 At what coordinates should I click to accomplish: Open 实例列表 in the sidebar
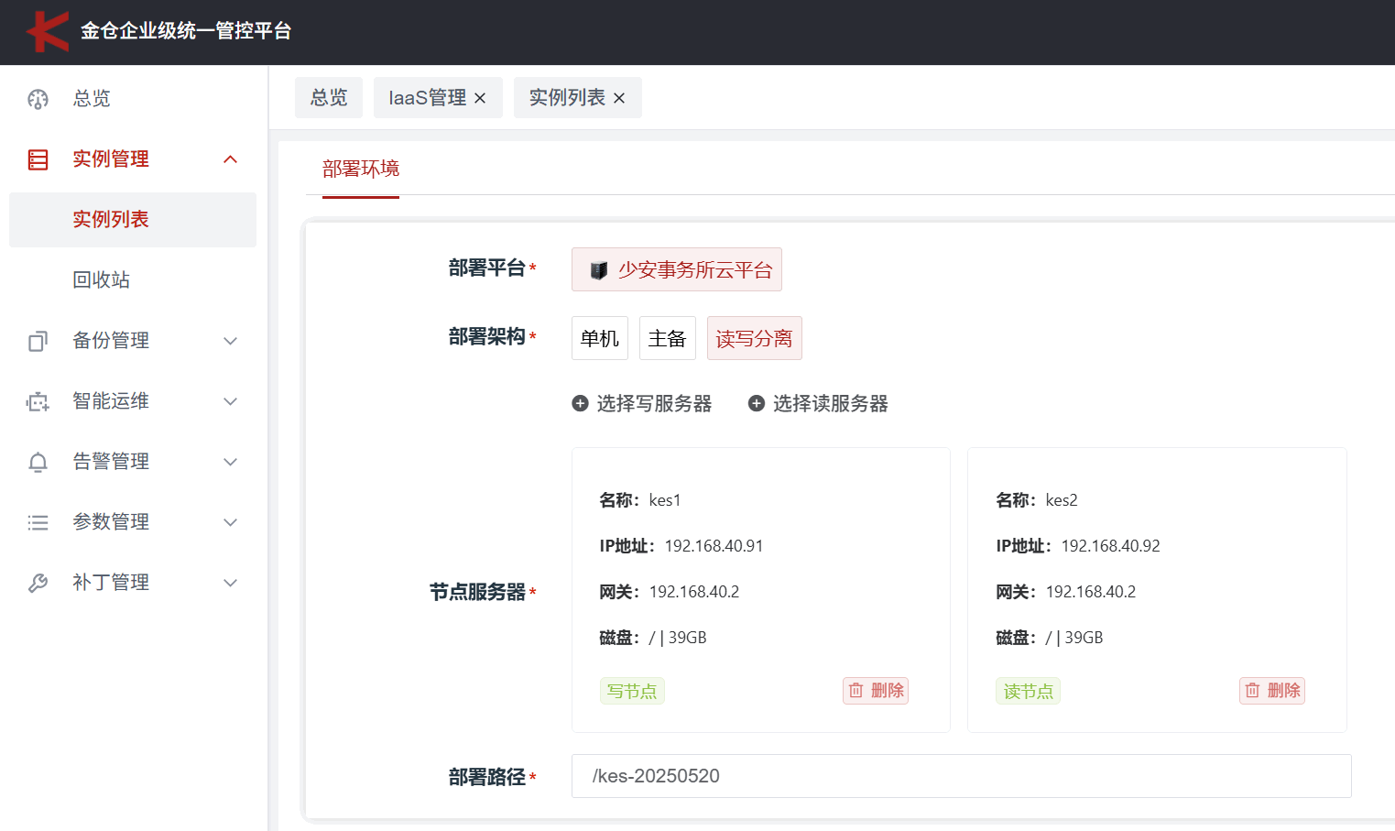(x=133, y=220)
